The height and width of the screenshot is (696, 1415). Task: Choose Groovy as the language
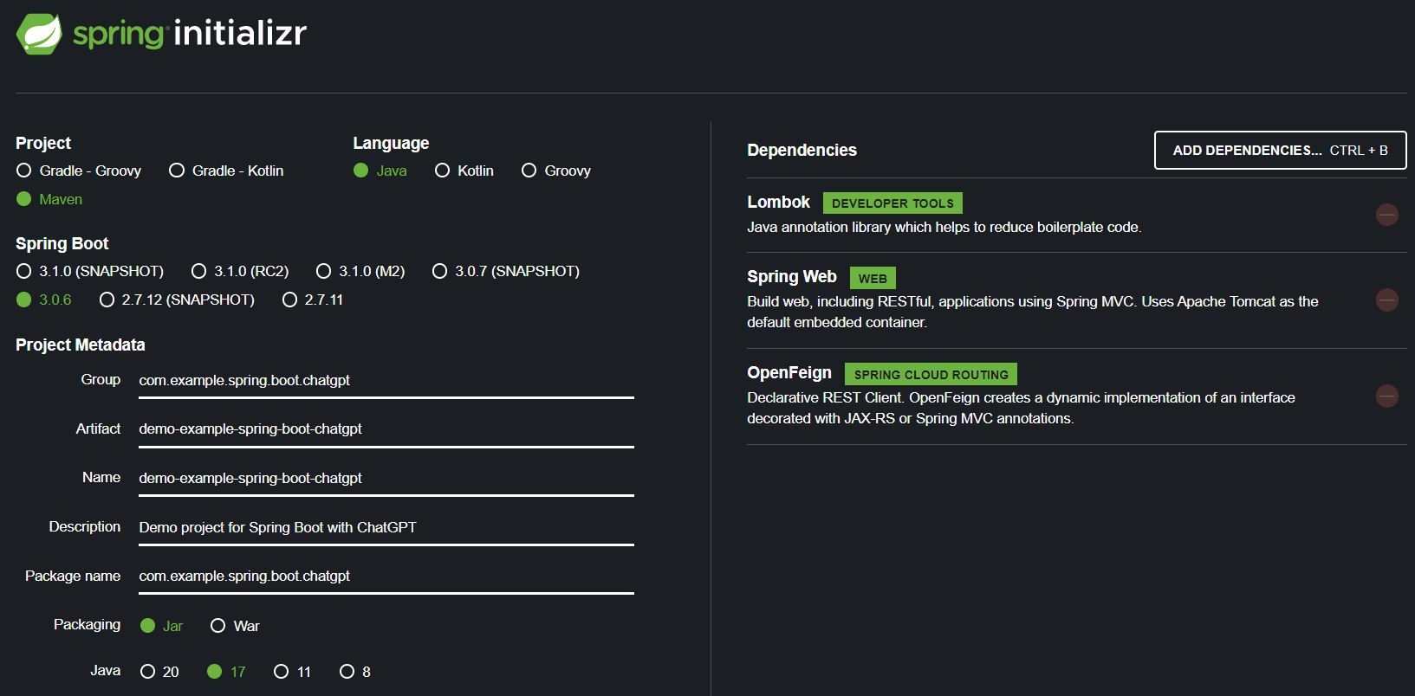[556, 171]
